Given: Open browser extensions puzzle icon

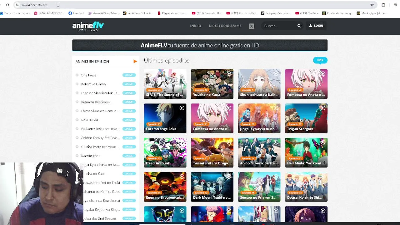Looking at the screenshot, I should coord(383,5).
